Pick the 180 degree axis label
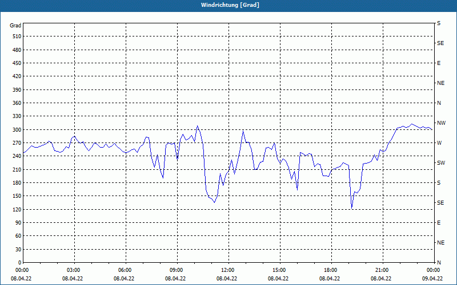 click(x=17, y=183)
